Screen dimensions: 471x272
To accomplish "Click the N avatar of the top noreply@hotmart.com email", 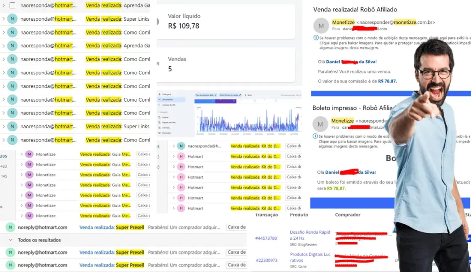I will click(x=10, y=227).
